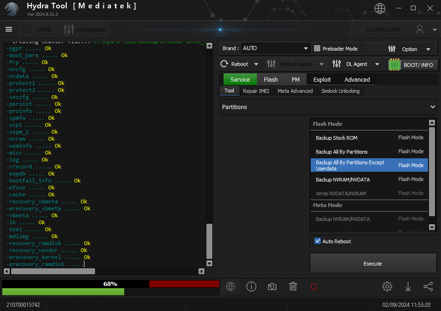
Task: Click the log horizontal scroll right arrow
Action: tap(201, 272)
